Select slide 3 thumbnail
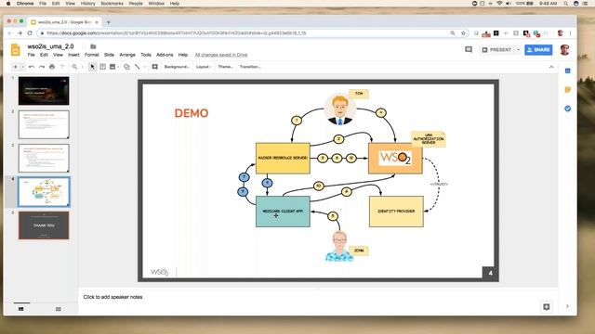Viewport: 595px width, 334px height. 44,158
